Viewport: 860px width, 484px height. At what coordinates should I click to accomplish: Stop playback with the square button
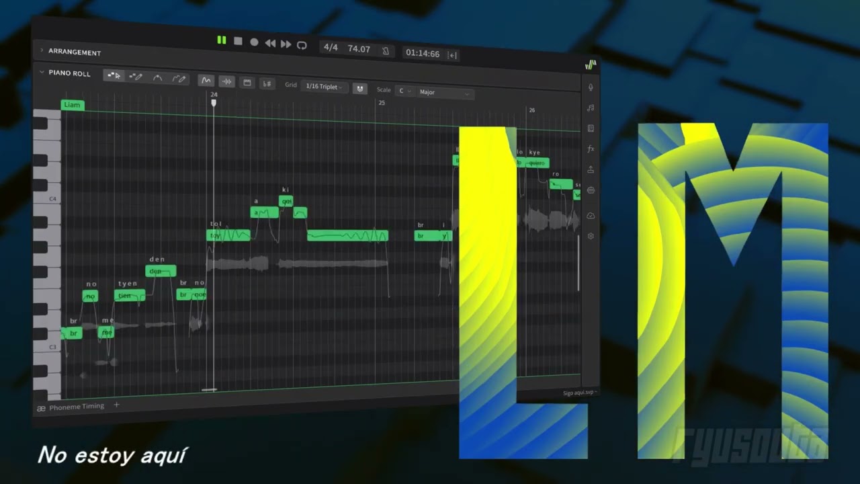(x=238, y=41)
